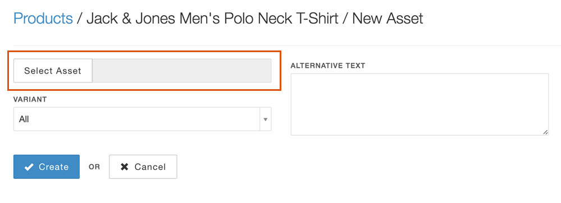Click the New Asset breadcrumb title
The width and height of the screenshot is (561, 203).
(x=388, y=19)
